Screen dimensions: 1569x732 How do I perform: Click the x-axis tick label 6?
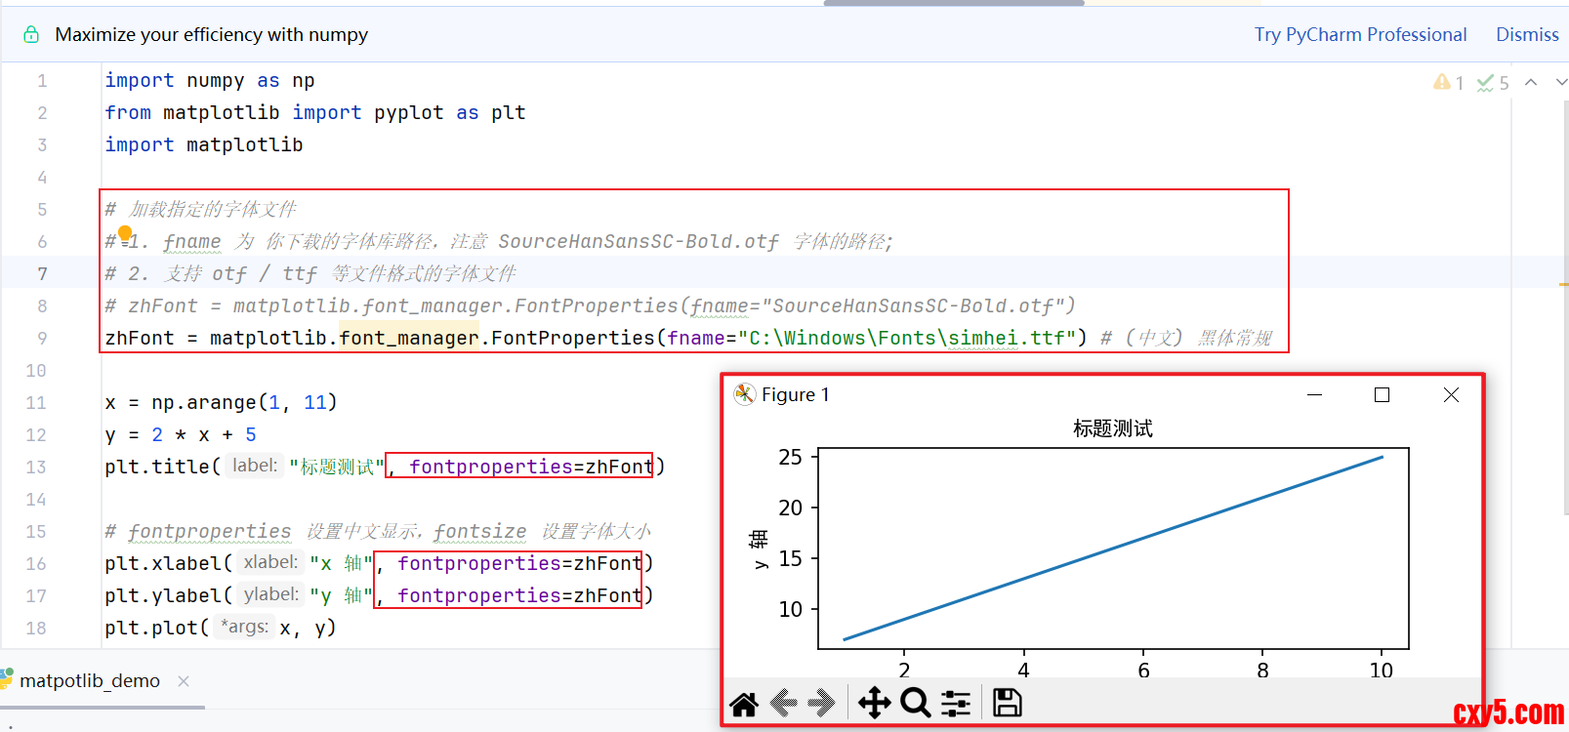tap(1143, 671)
